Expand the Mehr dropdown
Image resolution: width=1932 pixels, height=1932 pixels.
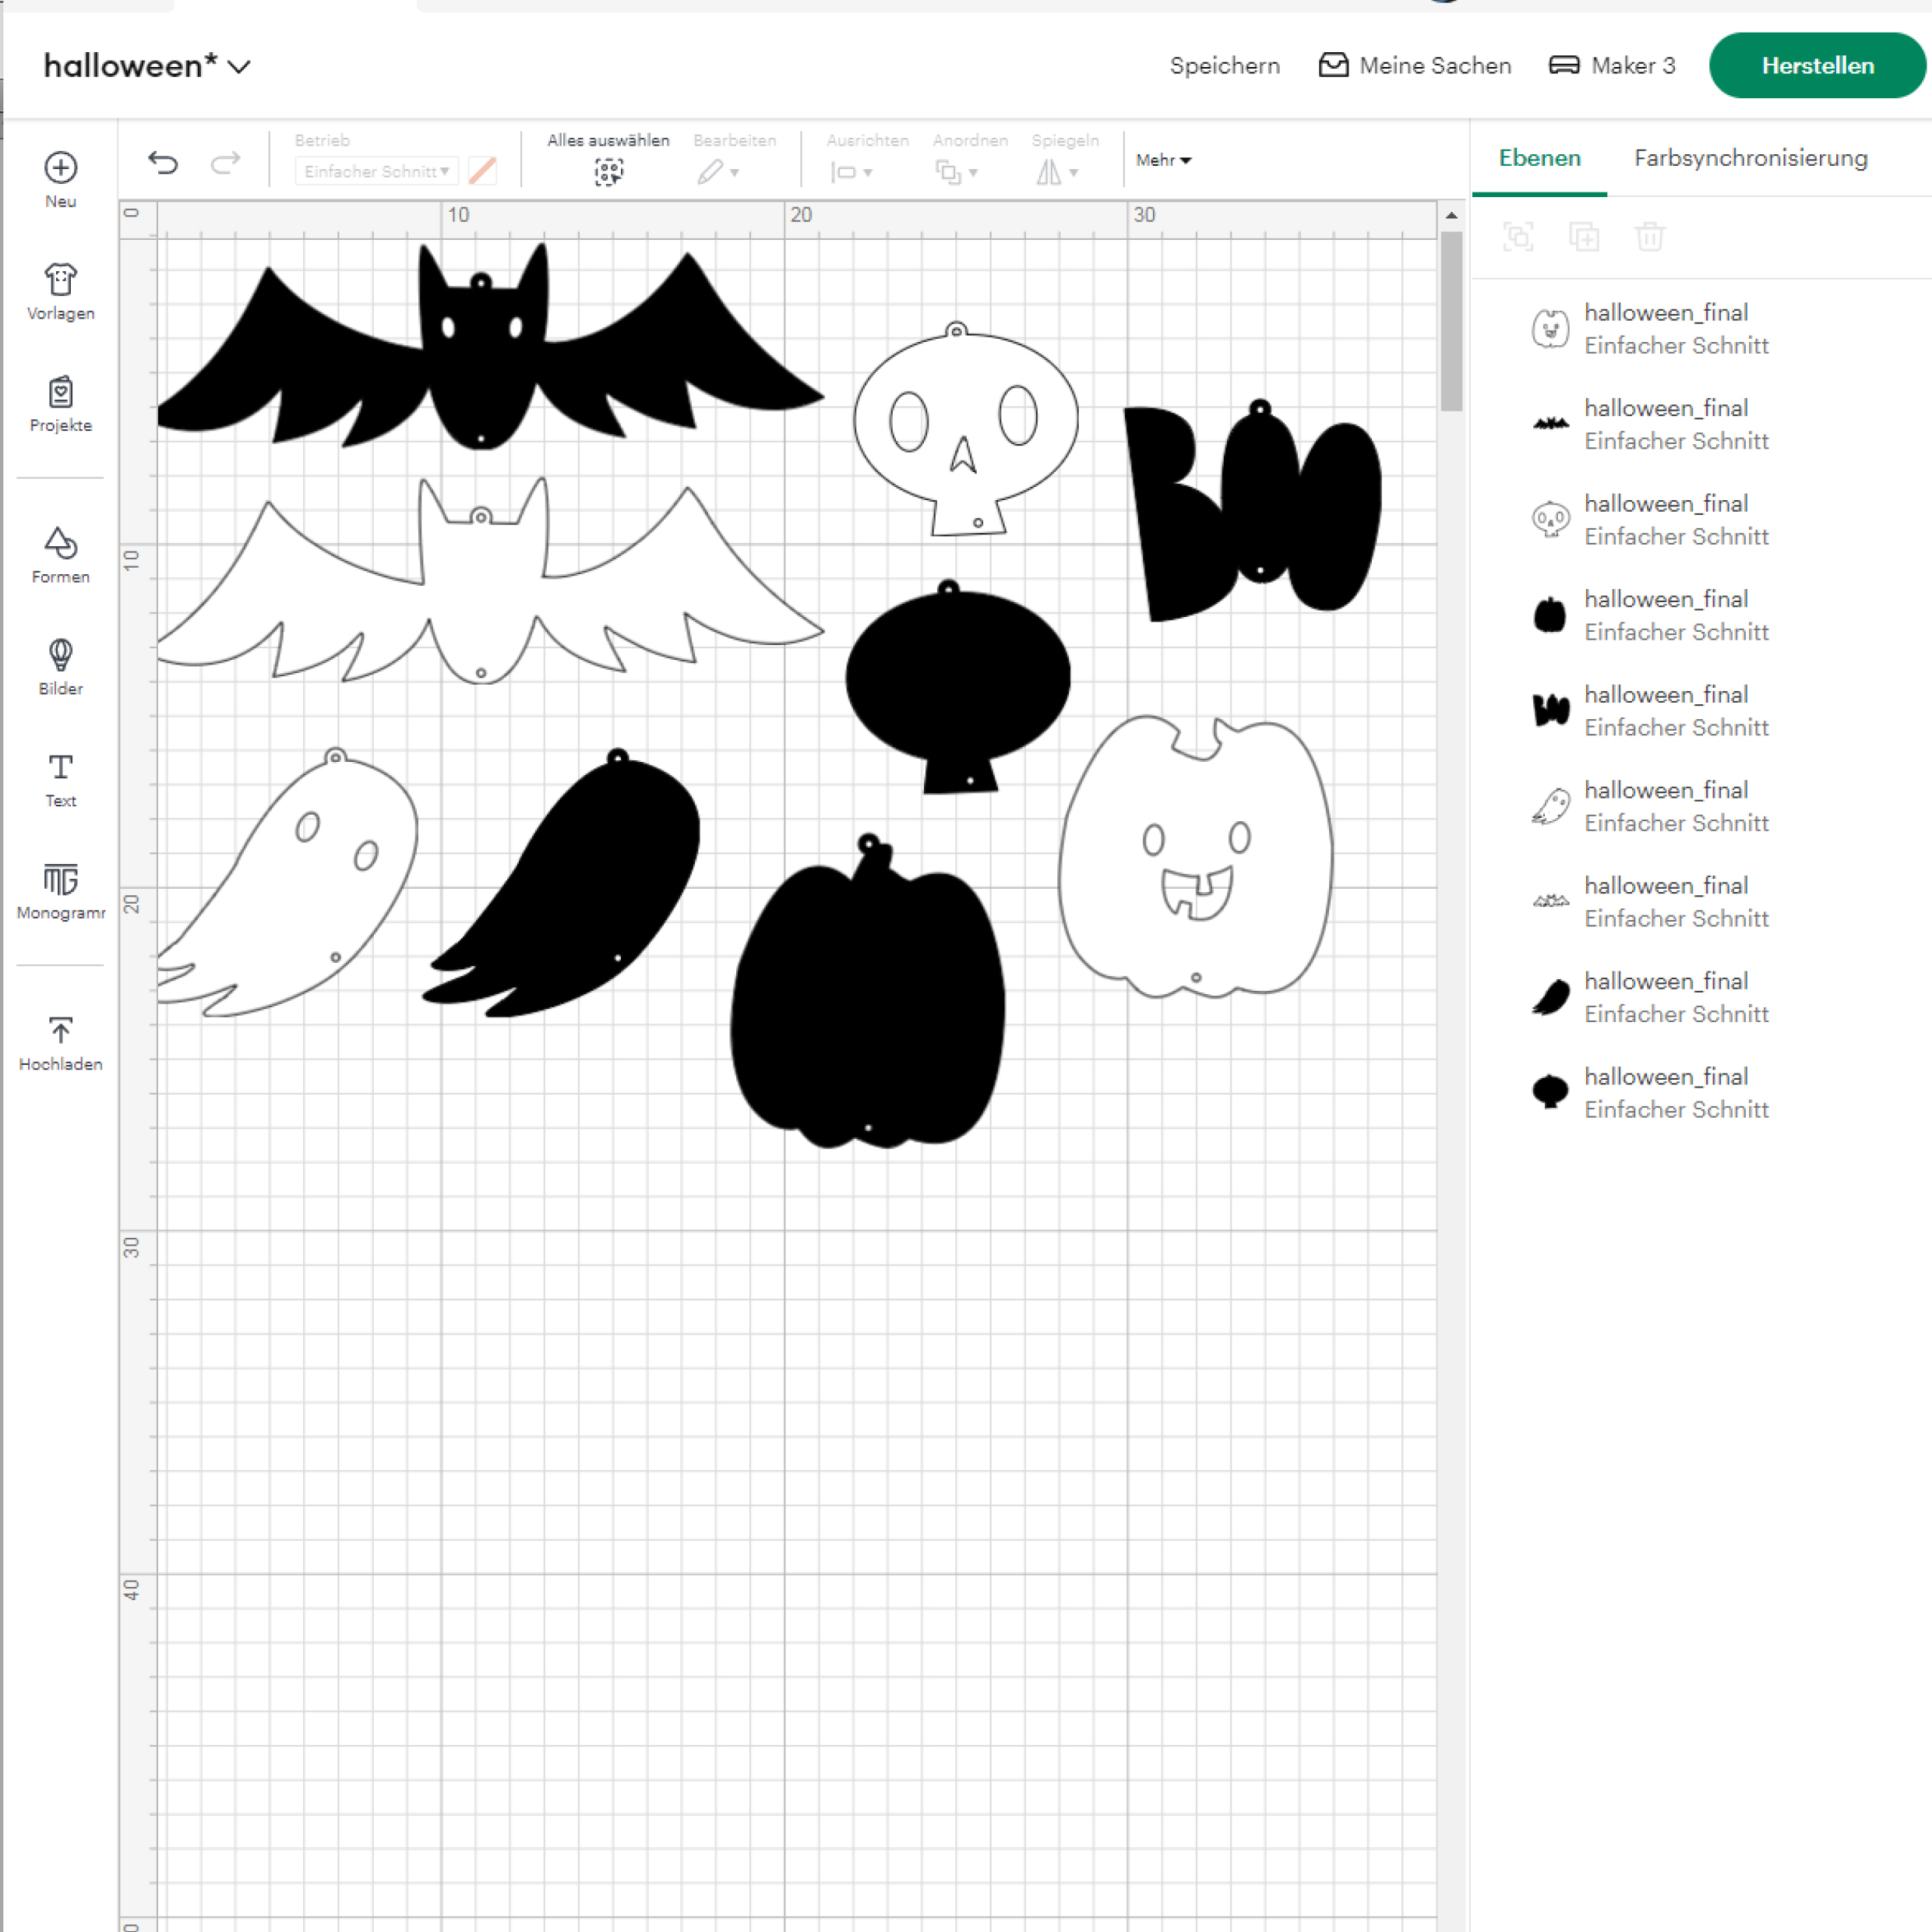[x=1163, y=160]
